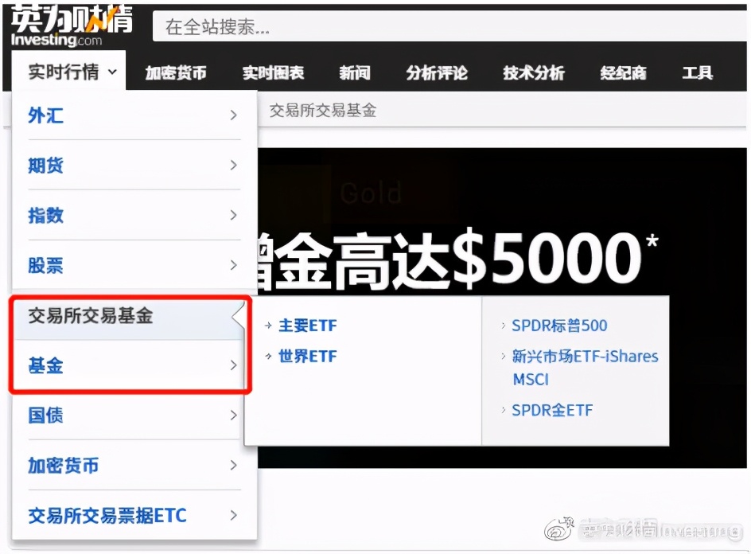Select 基金 from the sidebar menu
Screen dimensions: 751x554
pyautogui.click(x=45, y=365)
